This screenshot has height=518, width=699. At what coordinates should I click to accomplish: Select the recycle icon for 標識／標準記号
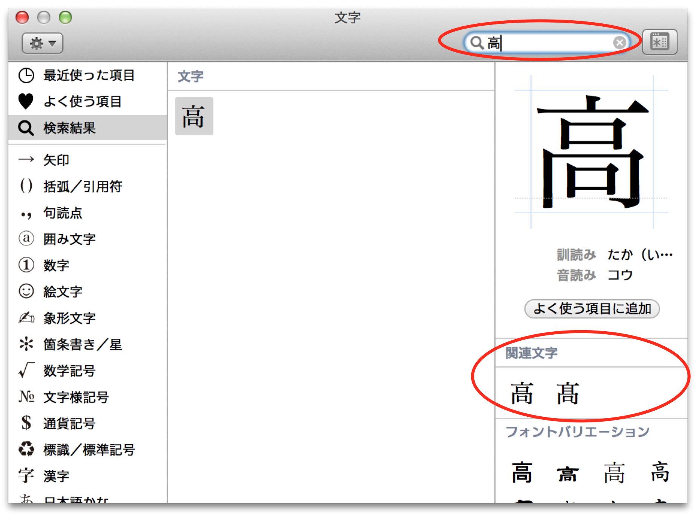[x=26, y=449]
